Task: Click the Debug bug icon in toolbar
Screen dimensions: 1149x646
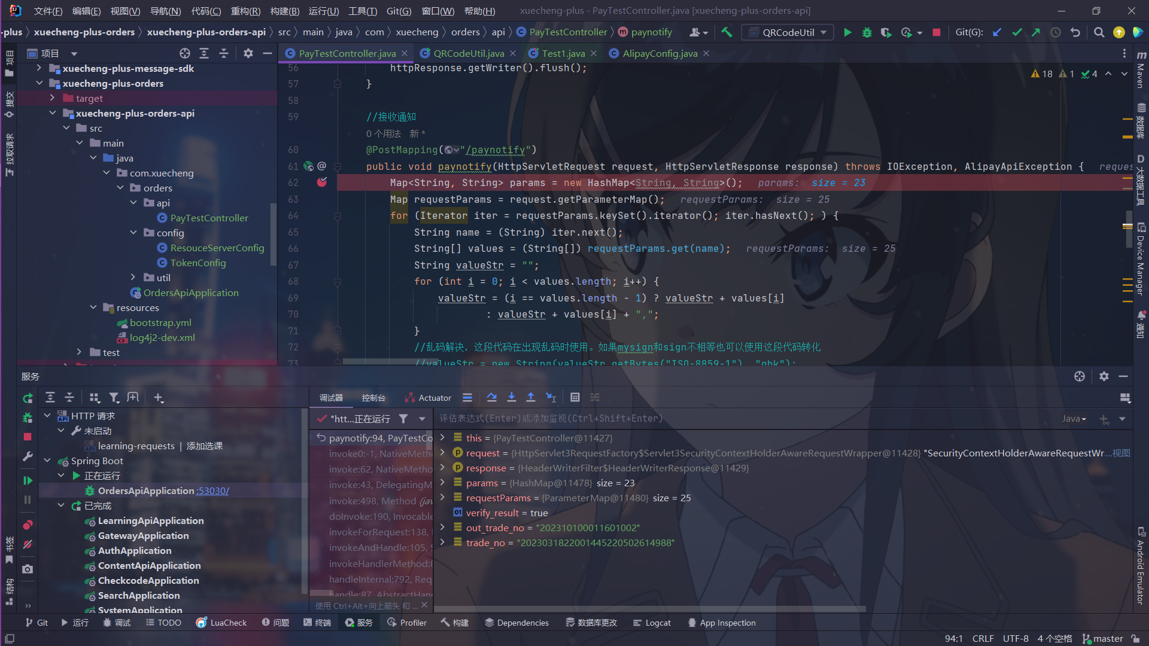Action: pyautogui.click(x=867, y=32)
